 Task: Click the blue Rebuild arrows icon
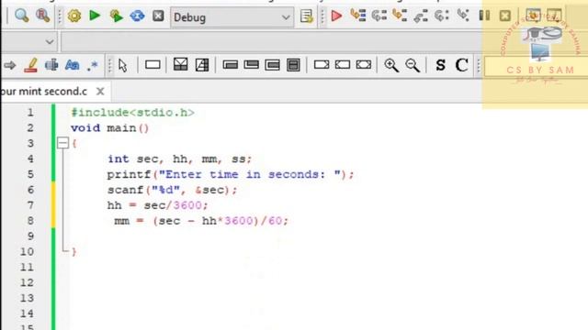(137, 16)
